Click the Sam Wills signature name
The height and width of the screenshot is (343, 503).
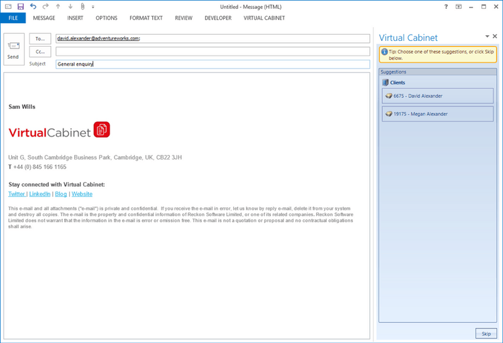pyautogui.click(x=22, y=106)
